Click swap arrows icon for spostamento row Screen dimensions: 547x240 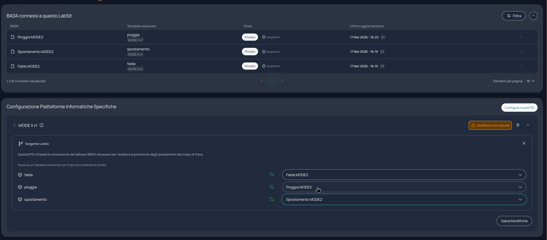[x=272, y=199]
